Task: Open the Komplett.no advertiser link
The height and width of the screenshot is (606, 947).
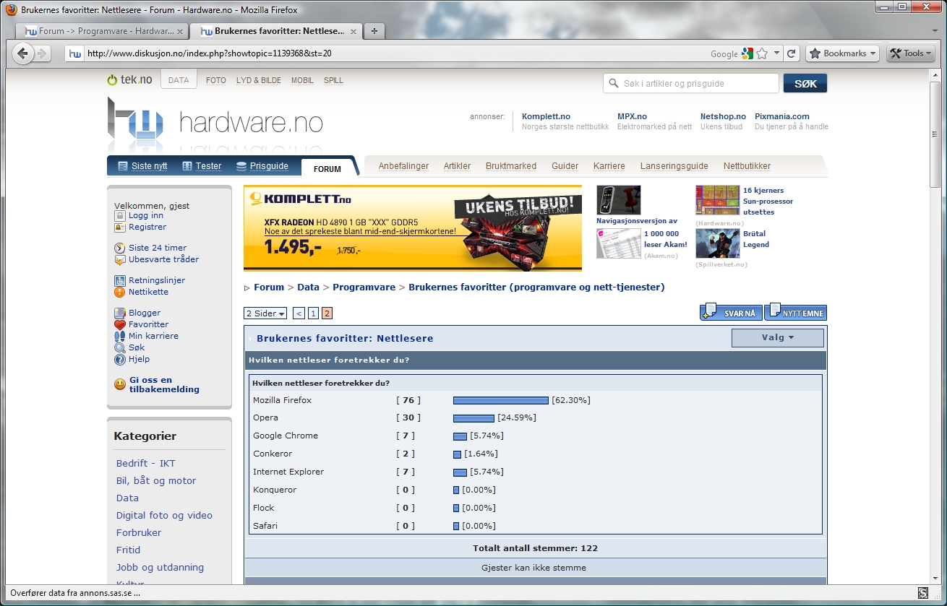Action: 546,116
